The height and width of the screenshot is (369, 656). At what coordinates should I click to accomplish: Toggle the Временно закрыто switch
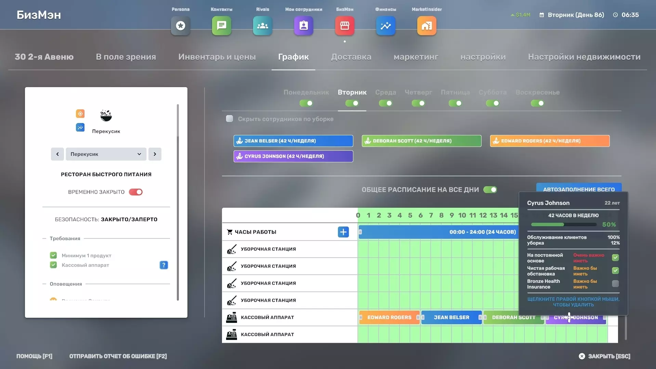[x=136, y=192]
